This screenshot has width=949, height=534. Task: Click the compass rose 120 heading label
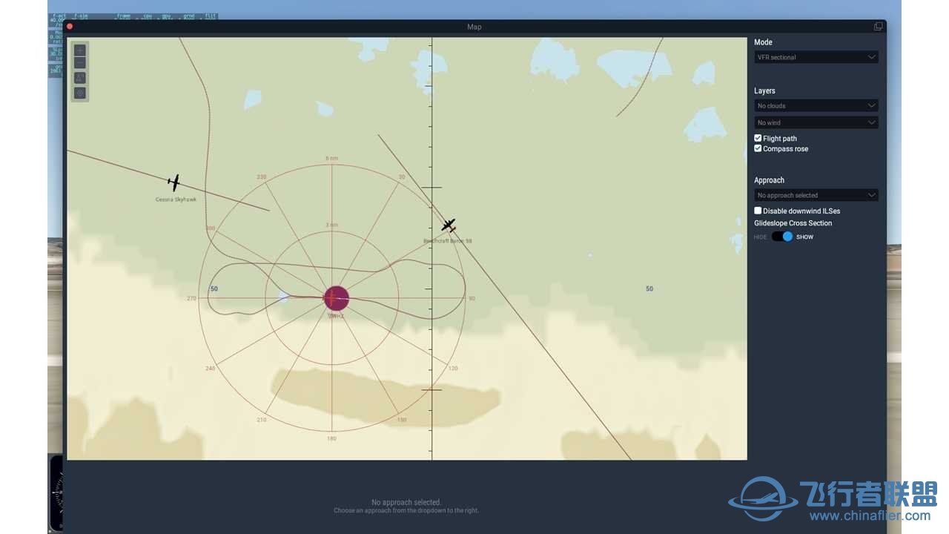click(453, 369)
